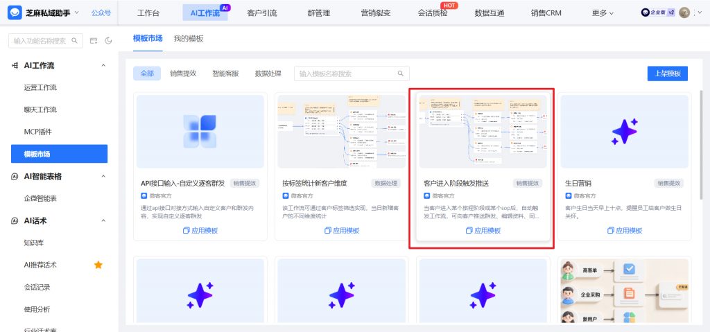Select the 全部 category filter
Viewport: 710px width, 332px height.
click(147, 73)
